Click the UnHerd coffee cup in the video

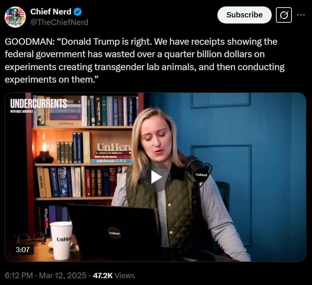point(61,241)
